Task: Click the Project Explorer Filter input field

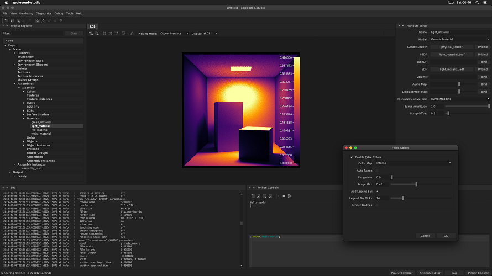Action: pyautogui.click(x=38, y=33)
